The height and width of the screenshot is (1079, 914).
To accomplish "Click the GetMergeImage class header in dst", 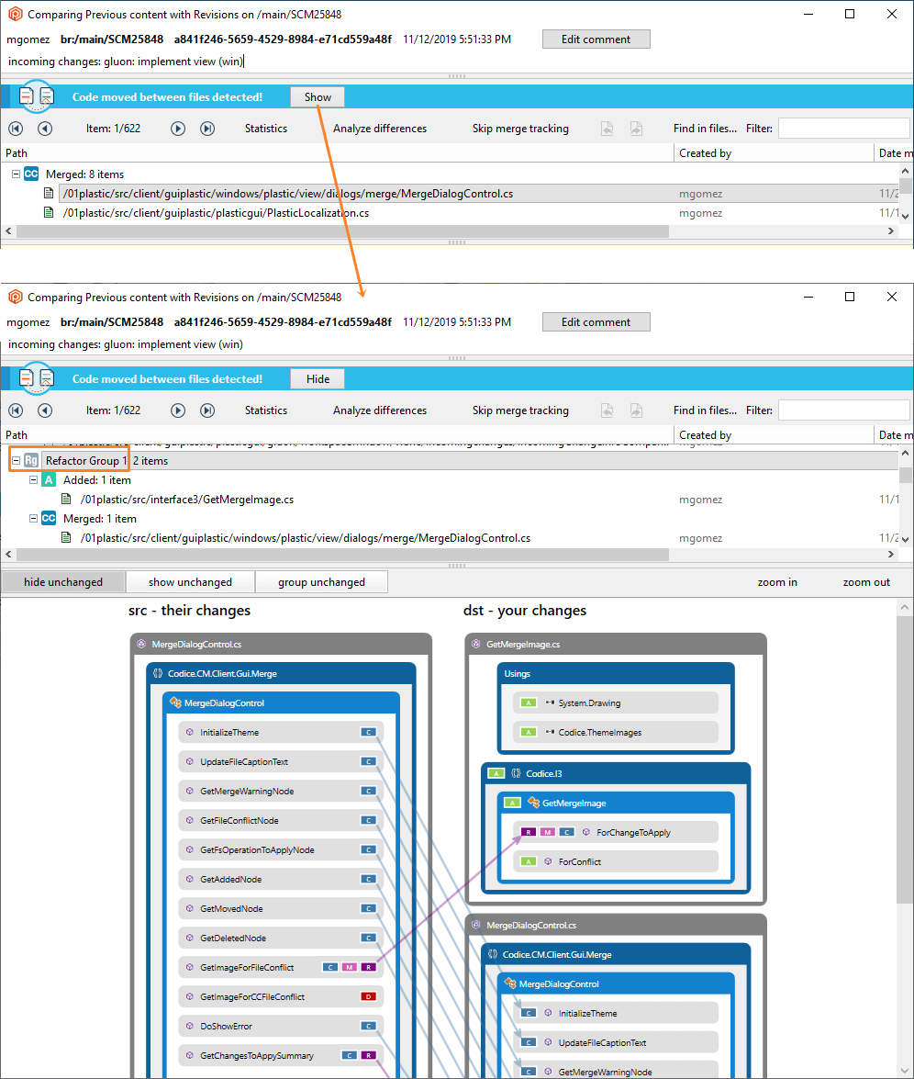I will [616, 804].
